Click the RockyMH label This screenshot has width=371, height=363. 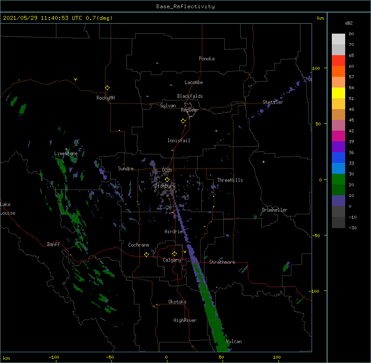pyautogui.click(x=105, y=98)
